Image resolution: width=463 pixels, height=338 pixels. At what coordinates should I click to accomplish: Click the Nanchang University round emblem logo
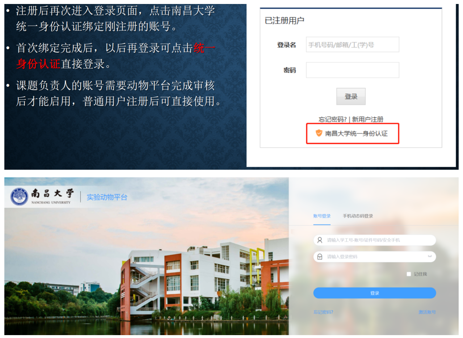tap(19, 197)
